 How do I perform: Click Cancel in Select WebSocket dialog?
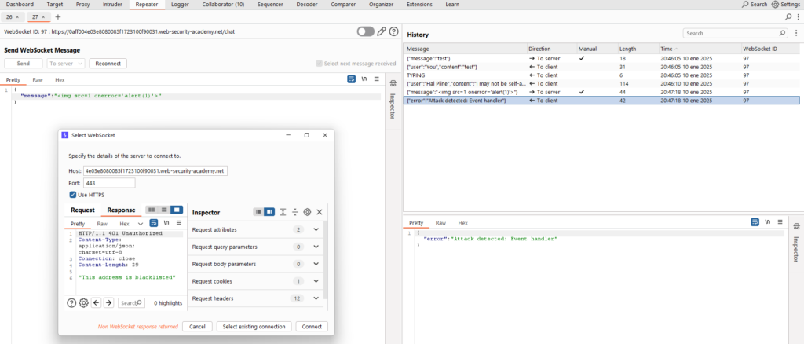click(x=197, y=327)
